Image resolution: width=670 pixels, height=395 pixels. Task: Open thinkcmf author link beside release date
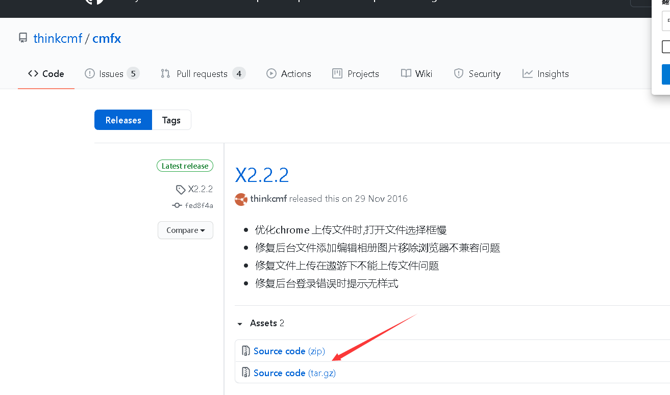[x=268, y=199]
